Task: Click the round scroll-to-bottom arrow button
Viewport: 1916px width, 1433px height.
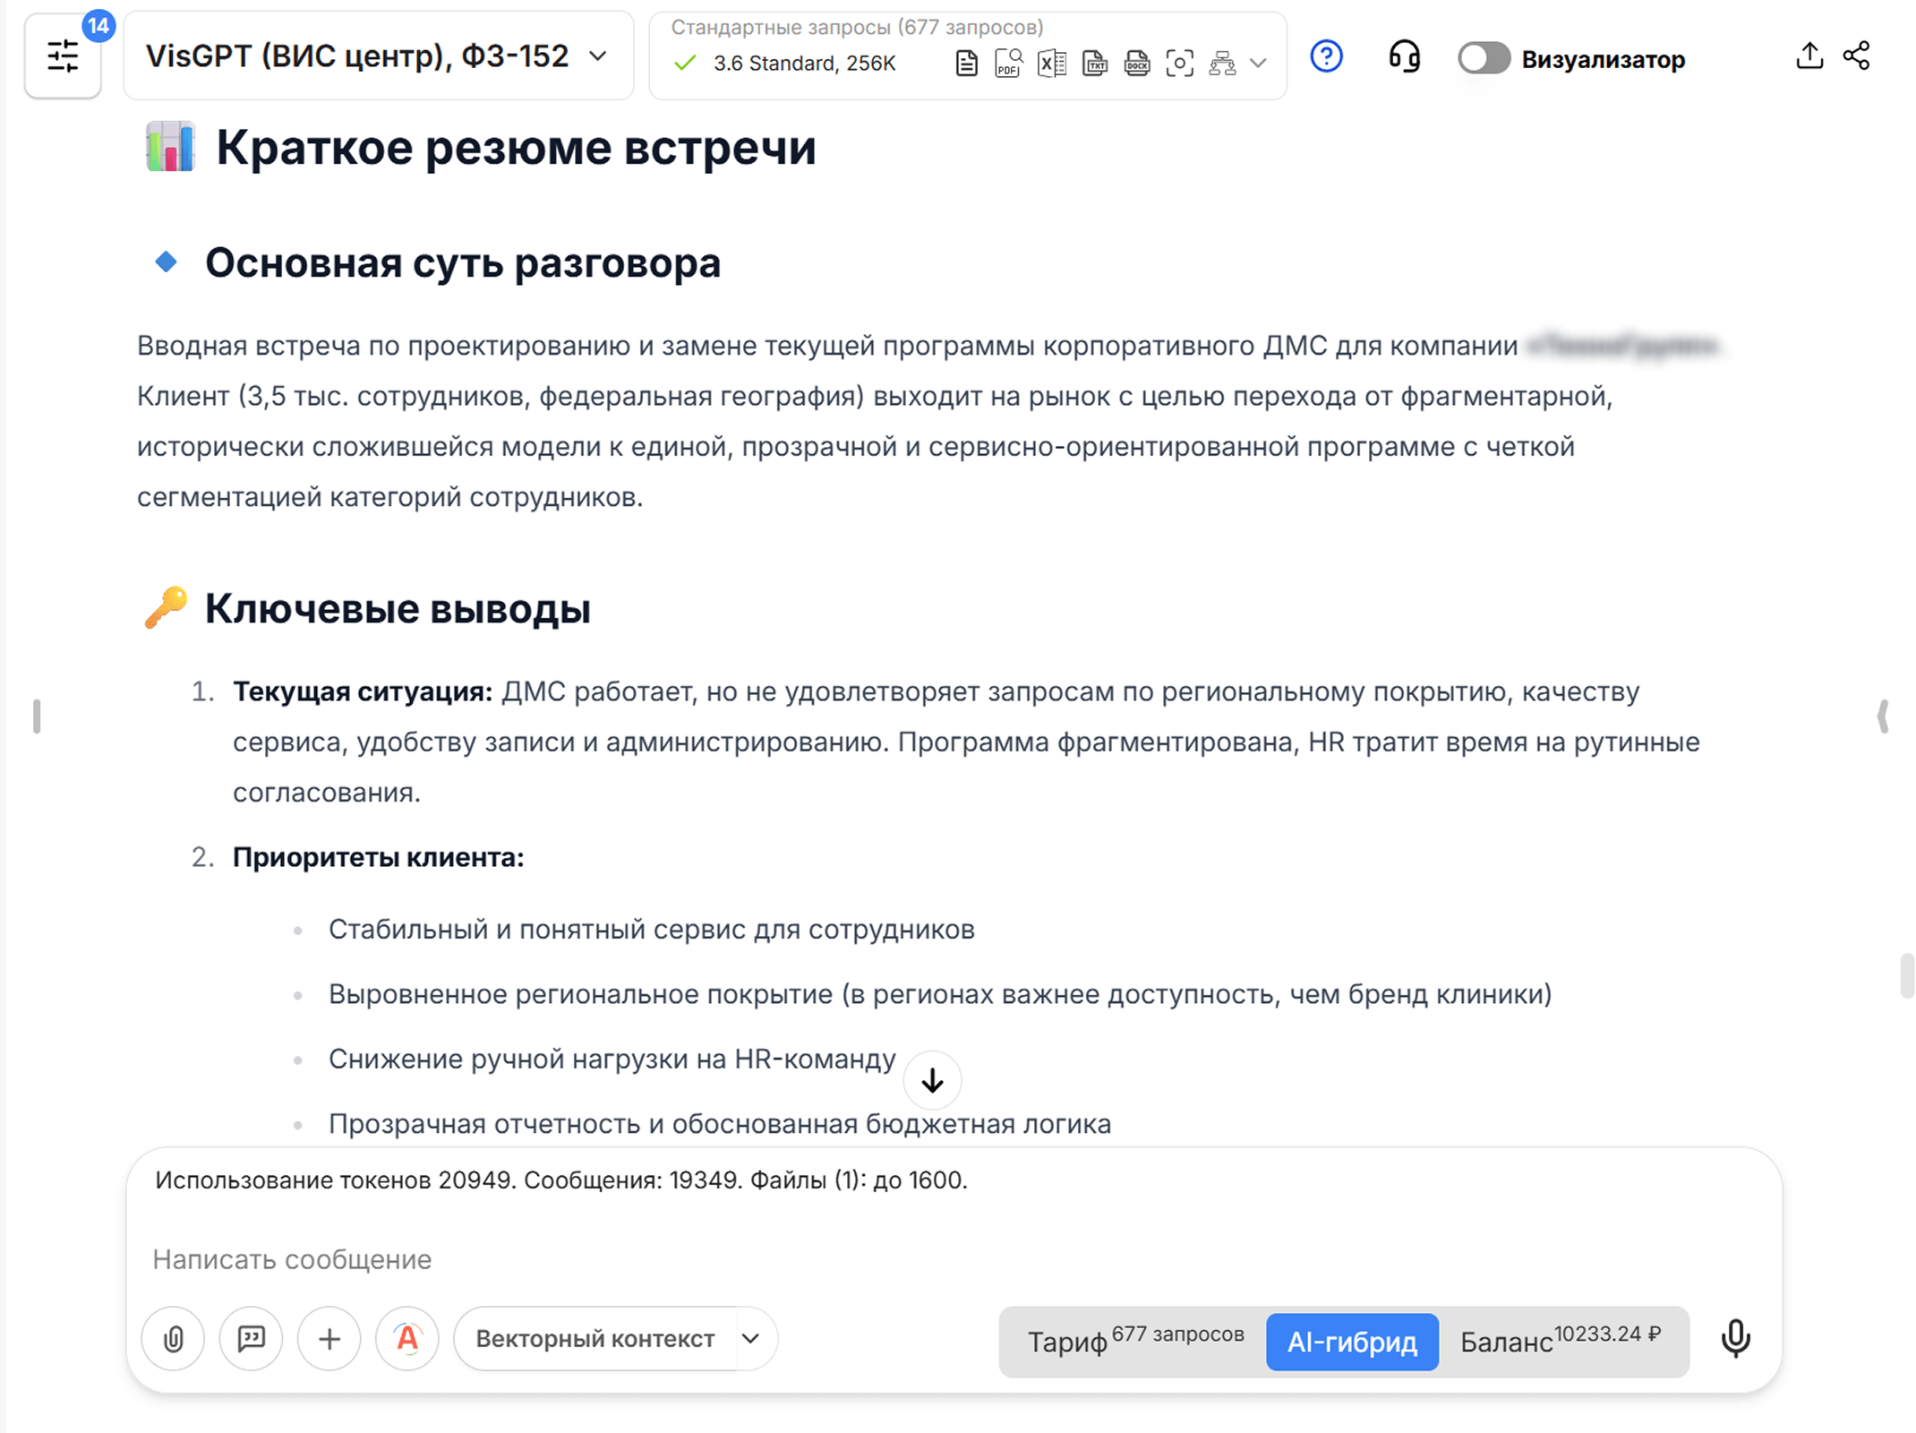Action: (932, 1080)
